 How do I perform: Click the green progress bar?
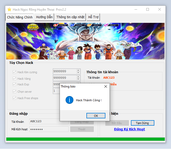tap(85, 139)
